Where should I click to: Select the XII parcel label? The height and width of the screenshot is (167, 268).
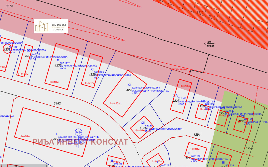point(130,85)
